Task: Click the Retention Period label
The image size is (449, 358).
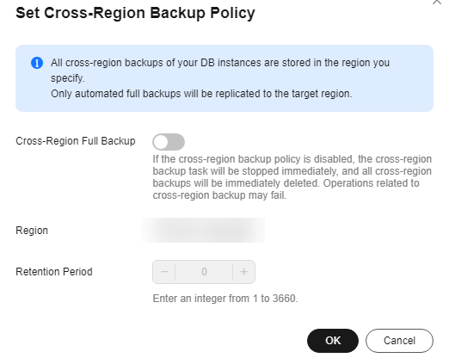Action: point(54,272)
